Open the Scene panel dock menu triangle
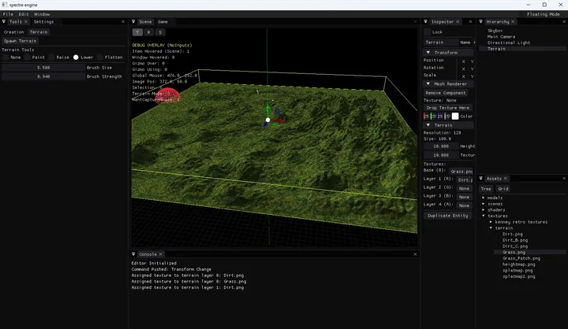Screen dimensions: 568x329 (133, 22)
